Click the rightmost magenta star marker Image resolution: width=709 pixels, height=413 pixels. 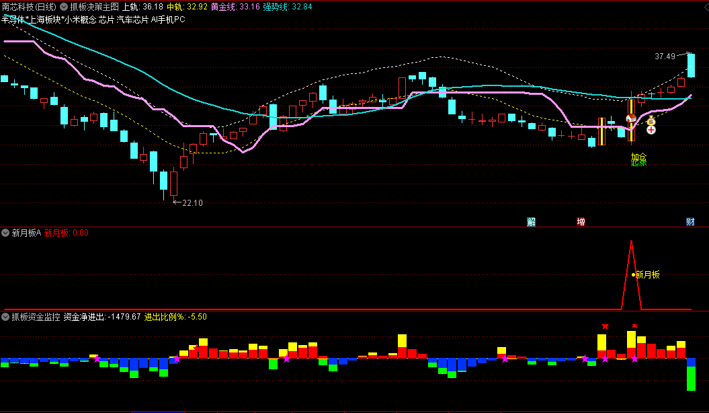[635, 359]
